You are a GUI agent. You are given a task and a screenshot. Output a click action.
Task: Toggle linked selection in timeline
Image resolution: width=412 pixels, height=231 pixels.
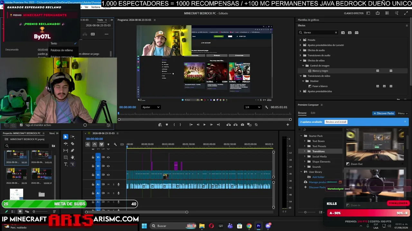click(x=101, y=144)
